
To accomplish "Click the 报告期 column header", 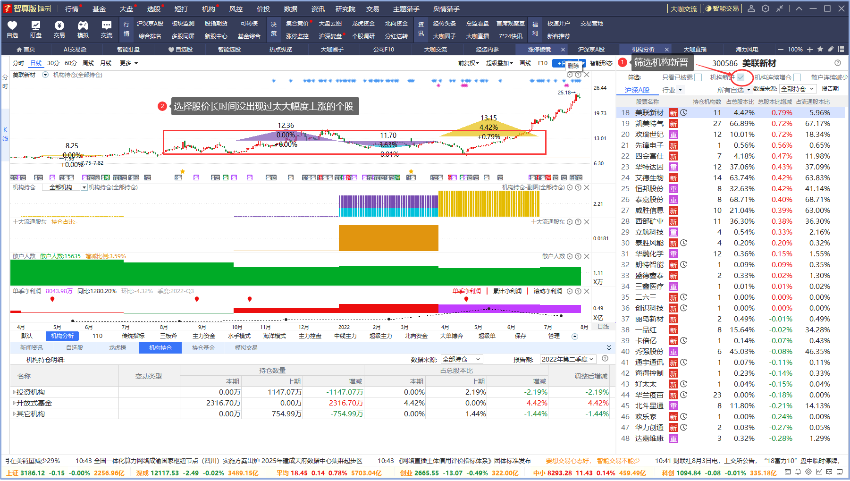I will point(830,89).
